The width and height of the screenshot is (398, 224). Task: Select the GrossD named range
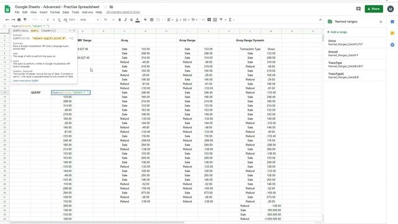(x=355, y=54)
